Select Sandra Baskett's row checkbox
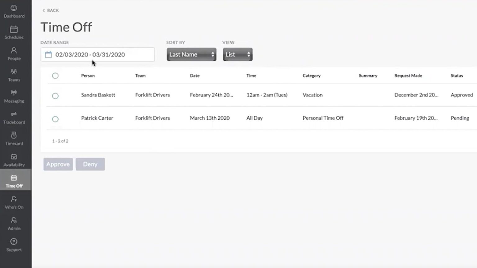This screenshot has height=268, width=477. (x=55, y=96)
